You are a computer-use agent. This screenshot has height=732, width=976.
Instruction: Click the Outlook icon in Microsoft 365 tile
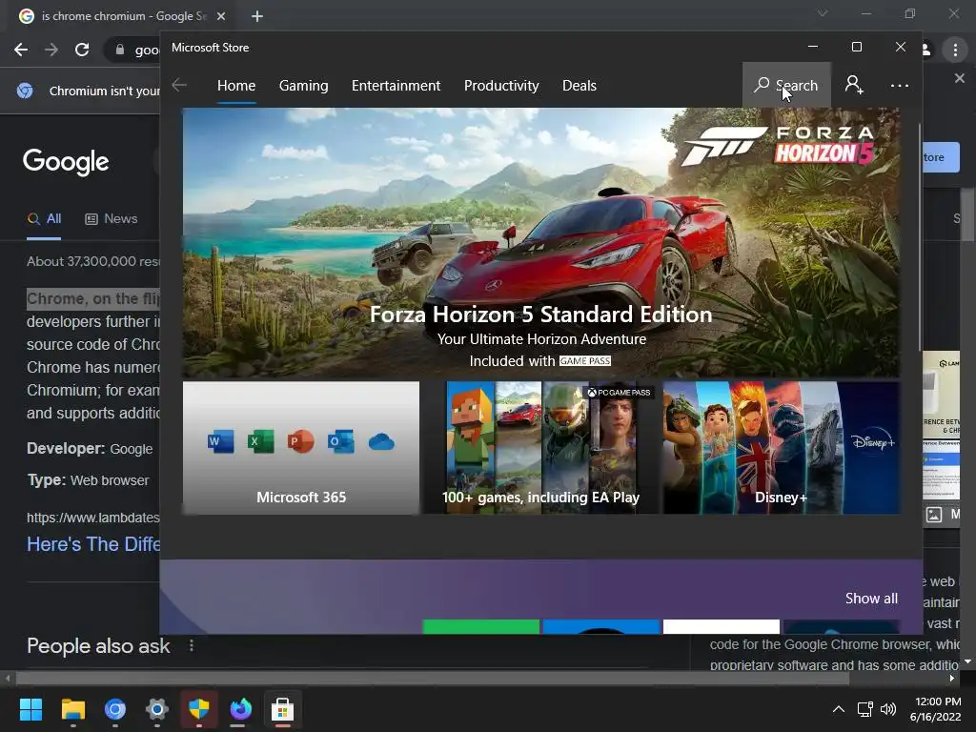pos(341,442)
